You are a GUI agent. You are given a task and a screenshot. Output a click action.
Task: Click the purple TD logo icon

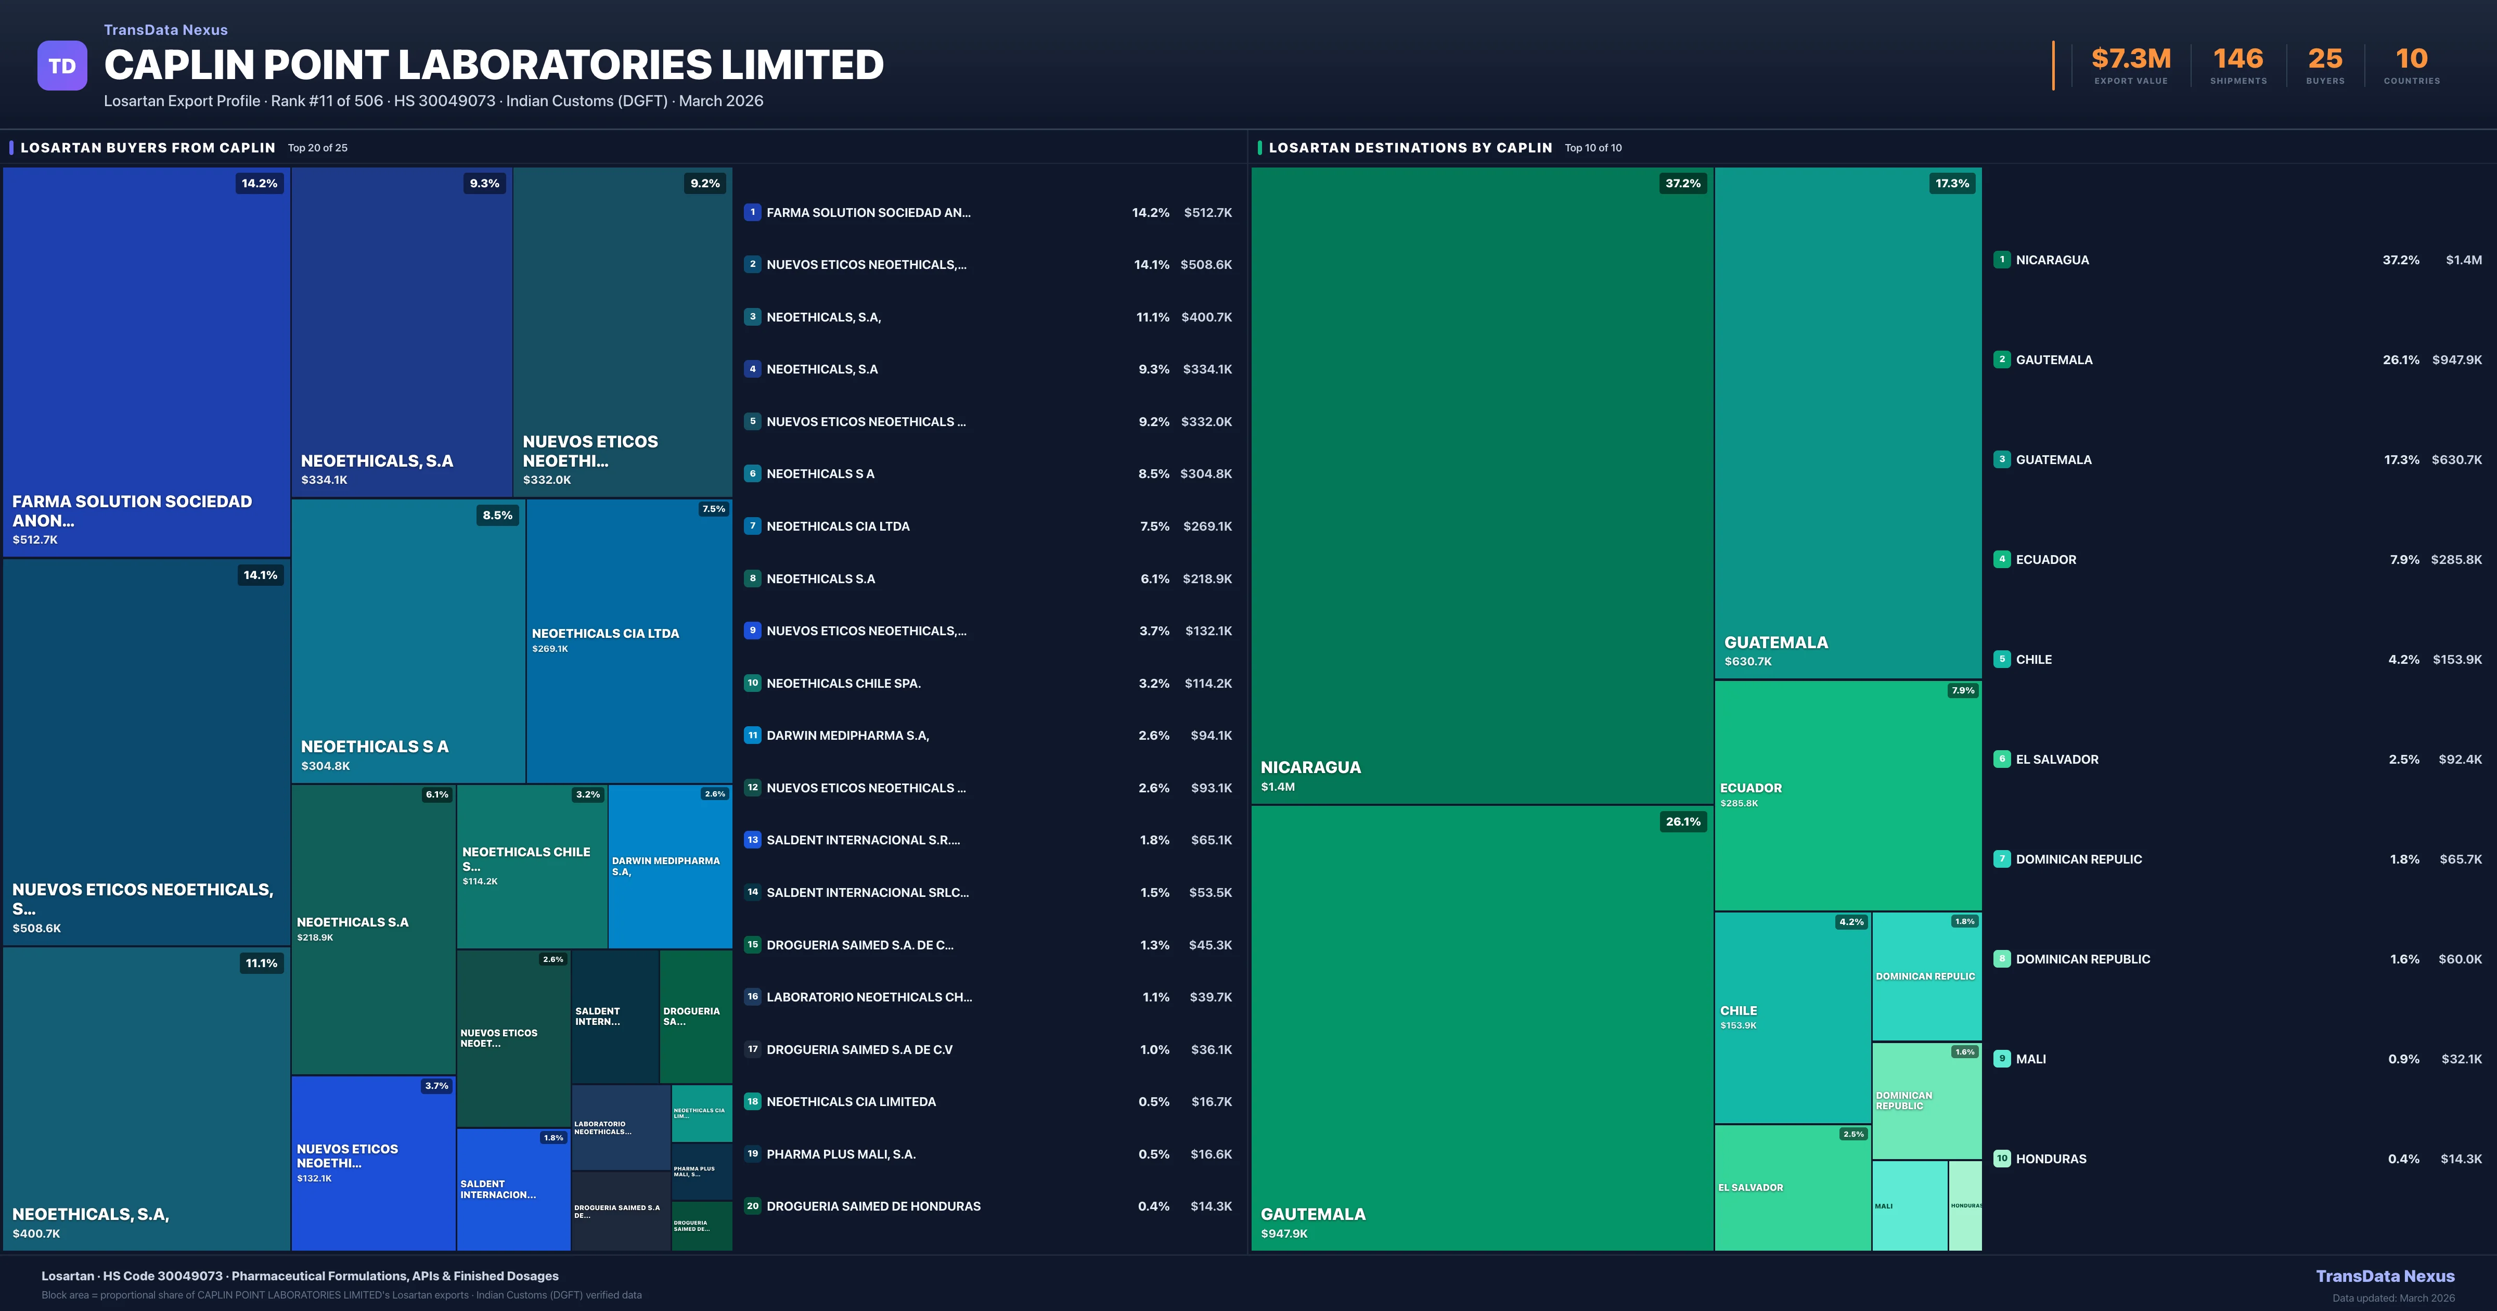(x=62, y=66)
